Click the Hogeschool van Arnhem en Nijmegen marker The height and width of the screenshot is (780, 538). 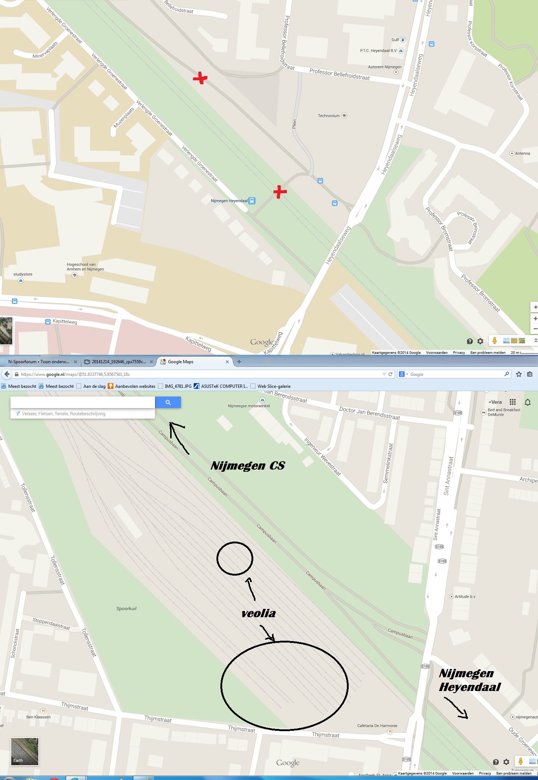(74, 275)
